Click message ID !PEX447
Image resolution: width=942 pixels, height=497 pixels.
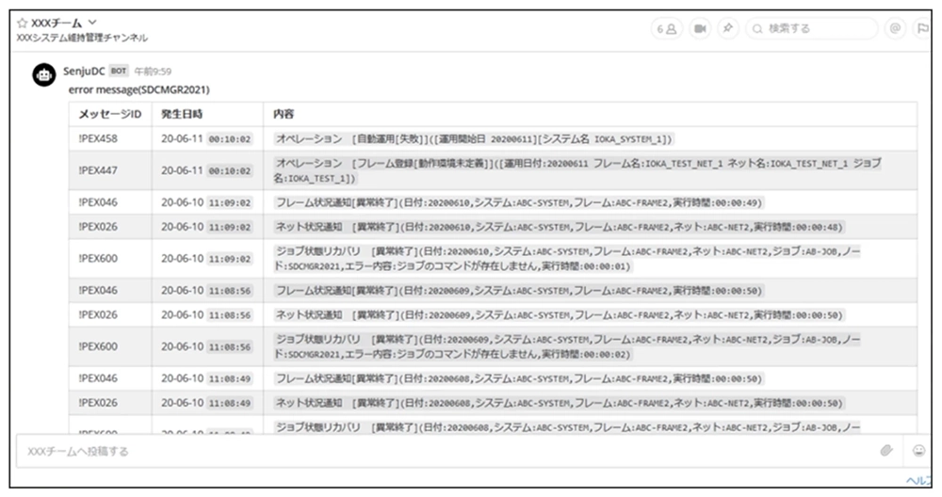98,170
